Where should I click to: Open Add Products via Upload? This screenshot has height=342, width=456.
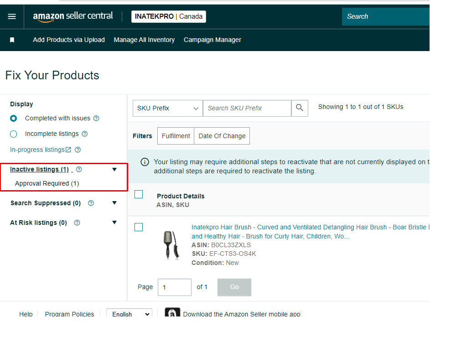coord(69,40)
